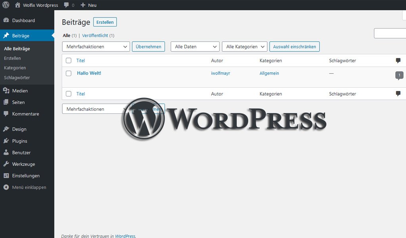Sort posts by the comment bubble column

[x=398, y=60]
